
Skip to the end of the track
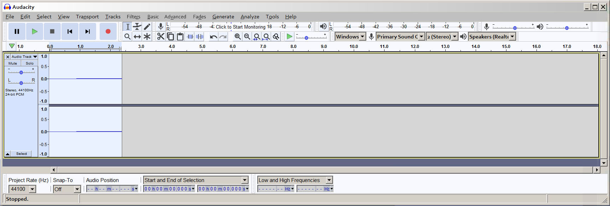(x=88, y=31)
